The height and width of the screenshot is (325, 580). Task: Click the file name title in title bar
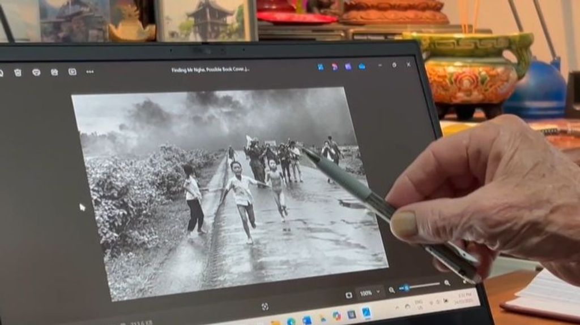tap(210, 70)
